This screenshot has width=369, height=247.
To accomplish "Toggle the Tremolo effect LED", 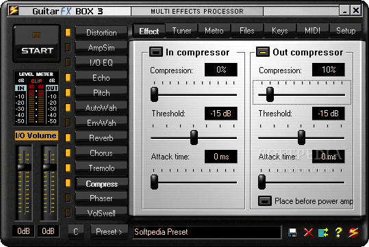I will click(68, 168).
